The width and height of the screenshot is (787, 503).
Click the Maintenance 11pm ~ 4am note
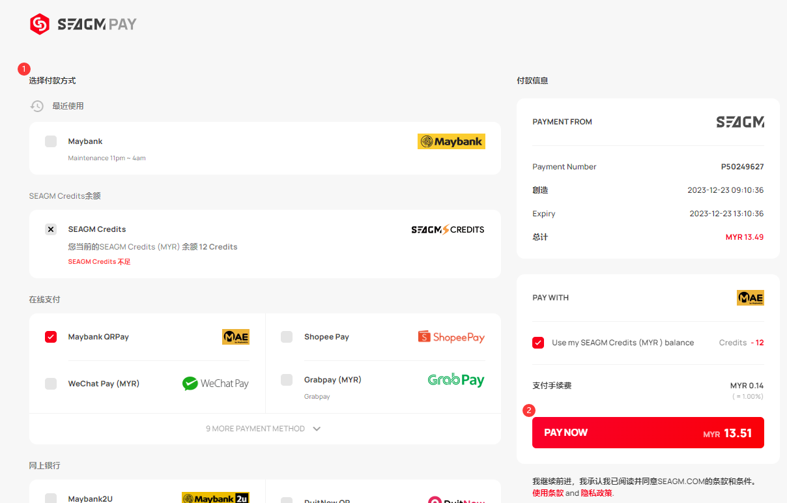(107, 158)
